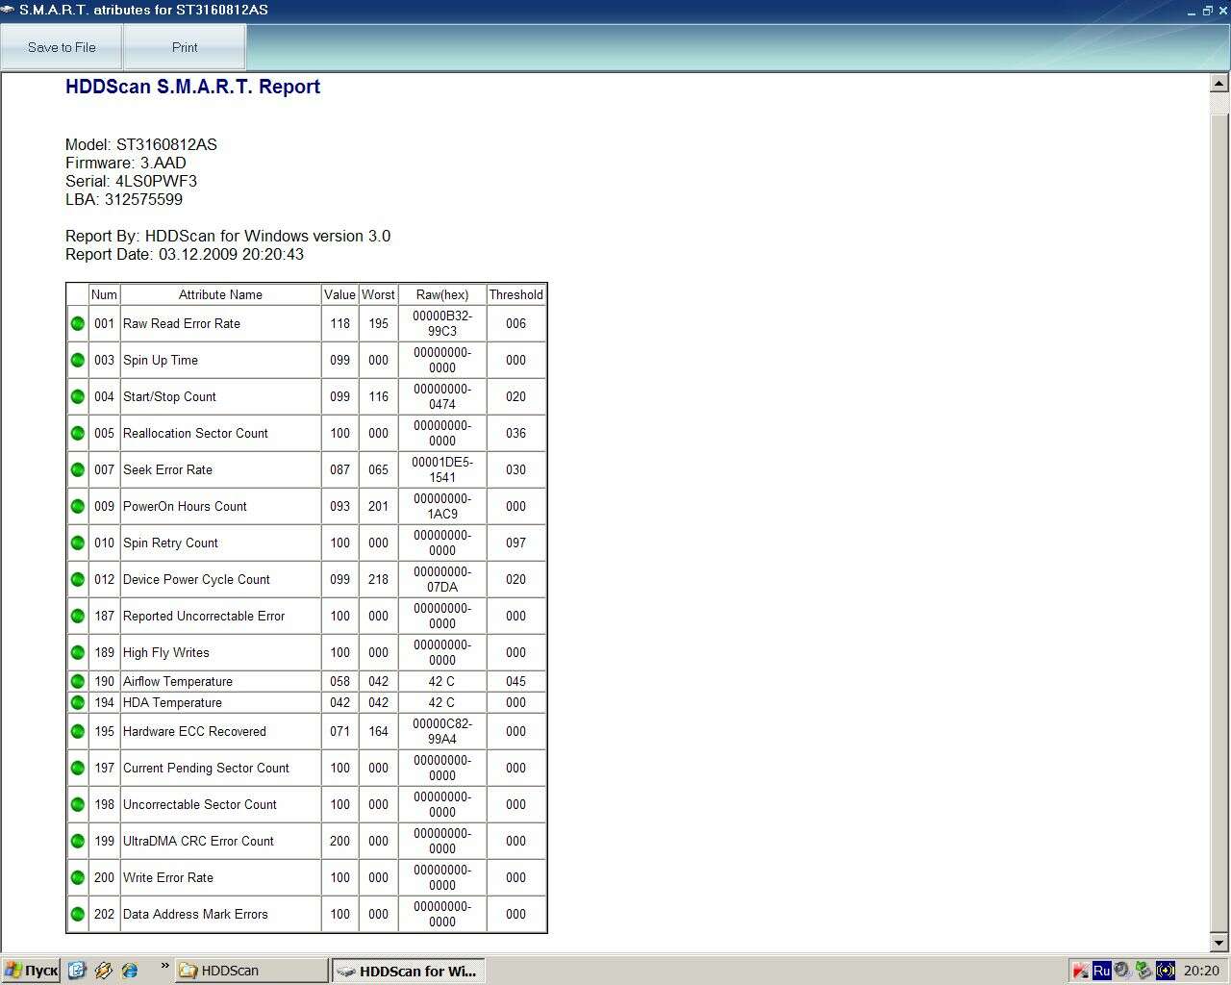The image size is (1231, 985).
Task: Select the Seek Error Rate status indicator
Action: pyautogui.click(x=78, y=469)
